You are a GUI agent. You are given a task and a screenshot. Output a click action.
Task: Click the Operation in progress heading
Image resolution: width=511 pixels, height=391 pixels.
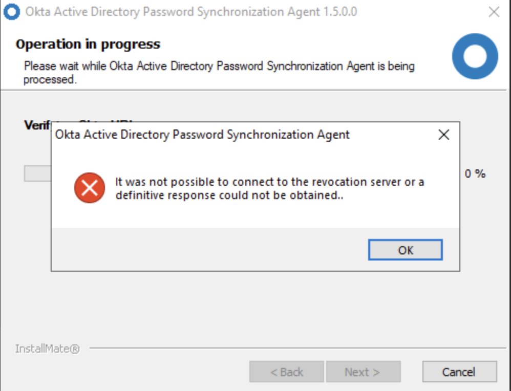click(x=88, y=45)
